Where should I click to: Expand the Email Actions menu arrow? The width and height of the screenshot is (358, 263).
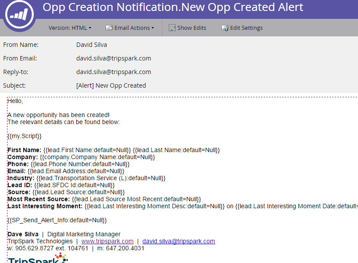(153, 28)
